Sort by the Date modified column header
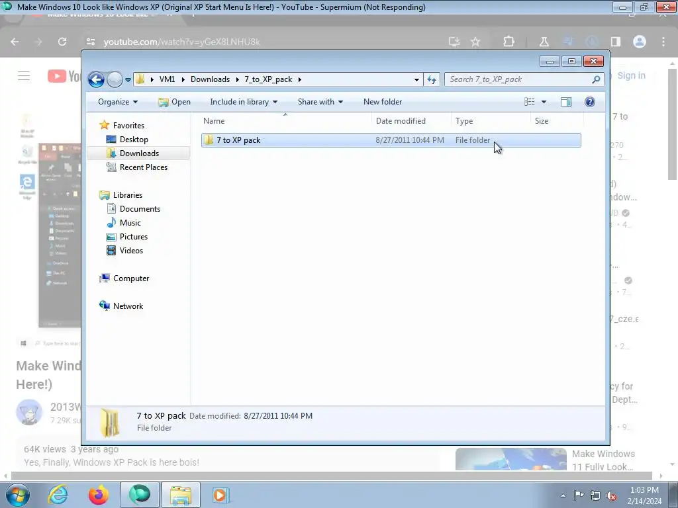This screenshot has width=678, height=508. point(411,122)
